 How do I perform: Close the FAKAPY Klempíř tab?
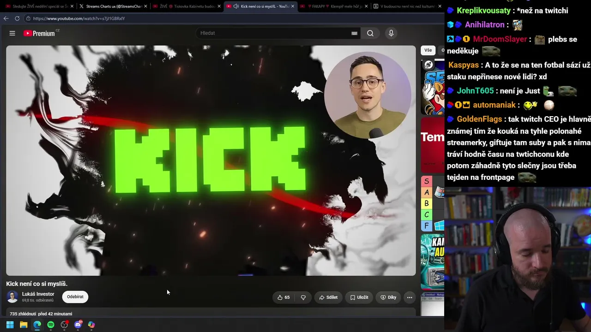click(367, 6)
